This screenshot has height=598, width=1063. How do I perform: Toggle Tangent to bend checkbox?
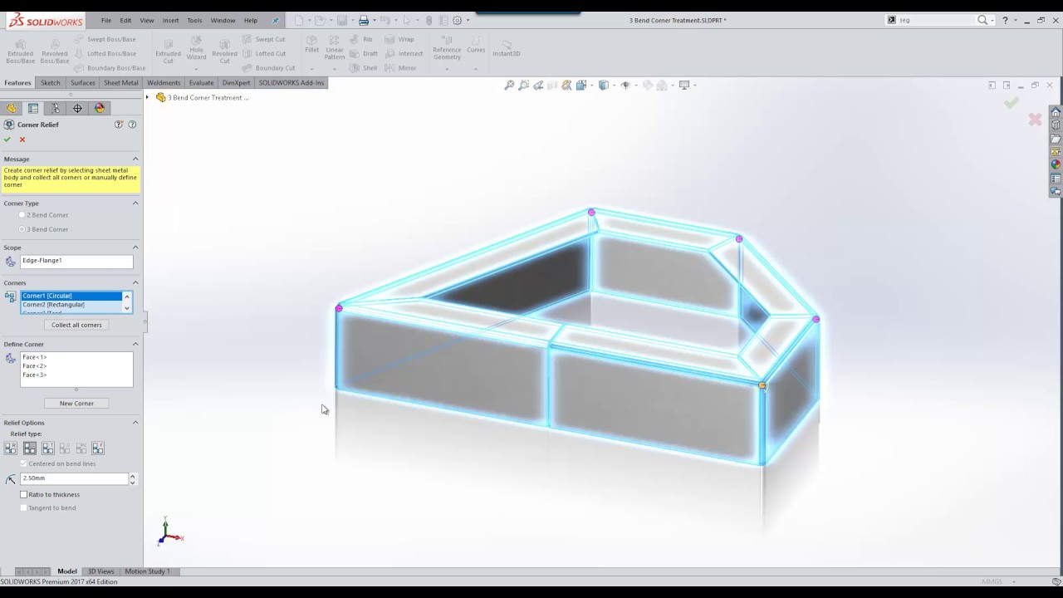click(24, 507)
